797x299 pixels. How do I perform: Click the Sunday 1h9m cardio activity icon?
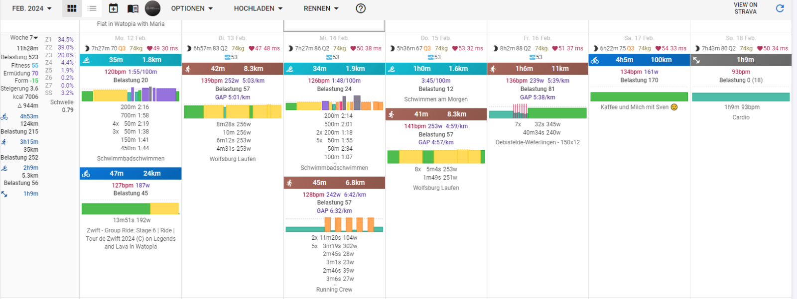pos(696,60)
